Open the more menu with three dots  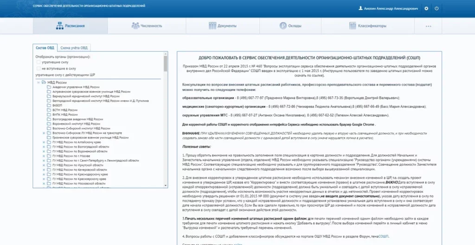428,26
